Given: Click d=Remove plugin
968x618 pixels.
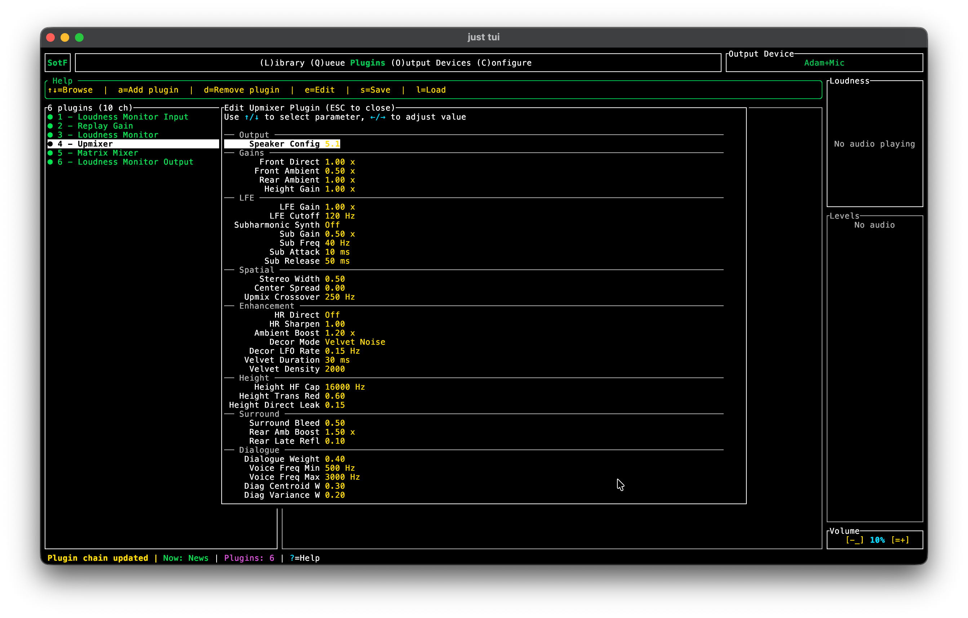Looking at the screenshot, I should pyautogui.click(x=241, y=90).
